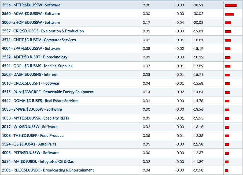Click the red bar for ACVA row
Image resolution: width=243 pixels, height=175 pixels.
click(229, 14)
